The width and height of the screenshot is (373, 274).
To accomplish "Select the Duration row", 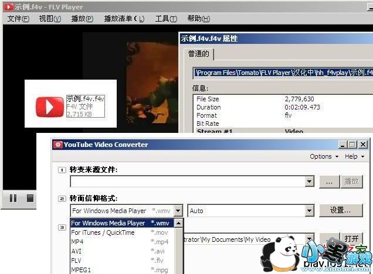I will tap(283, 107).
